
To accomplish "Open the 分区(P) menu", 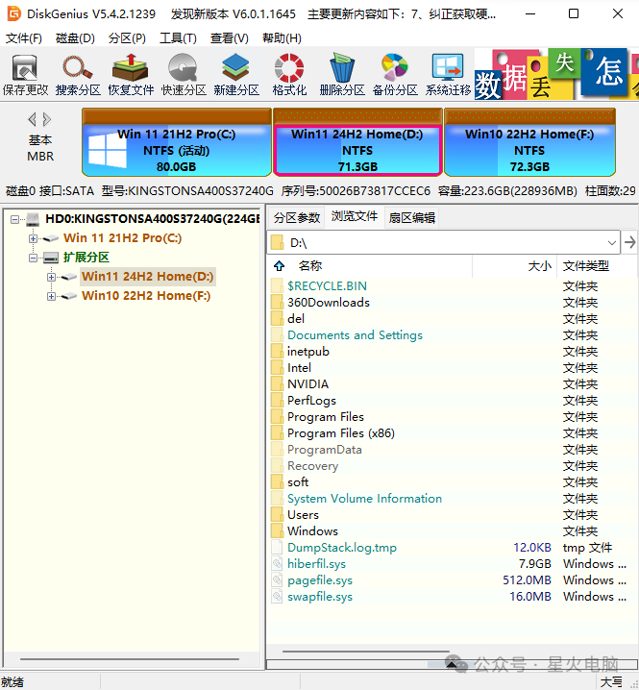I will tap(127, 38).
